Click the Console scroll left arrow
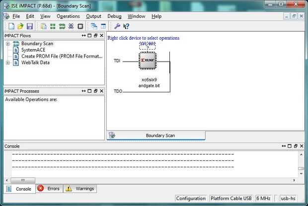Image resolution: width=308 pixels, height=206 pixels. (7, 180)
